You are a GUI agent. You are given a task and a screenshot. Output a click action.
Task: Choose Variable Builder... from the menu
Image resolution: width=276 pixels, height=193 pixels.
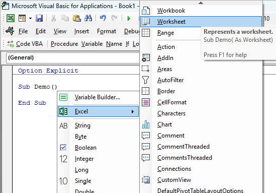pyautogui.click(x=98, y=97)
